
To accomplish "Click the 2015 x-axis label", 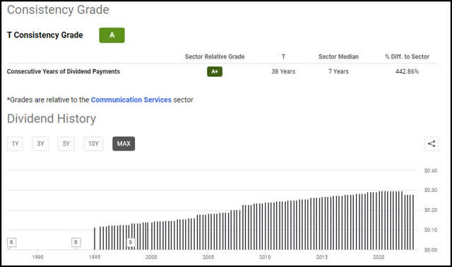I will click(322, 257).
